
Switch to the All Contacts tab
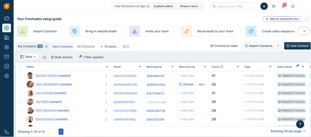click(86, 46)
